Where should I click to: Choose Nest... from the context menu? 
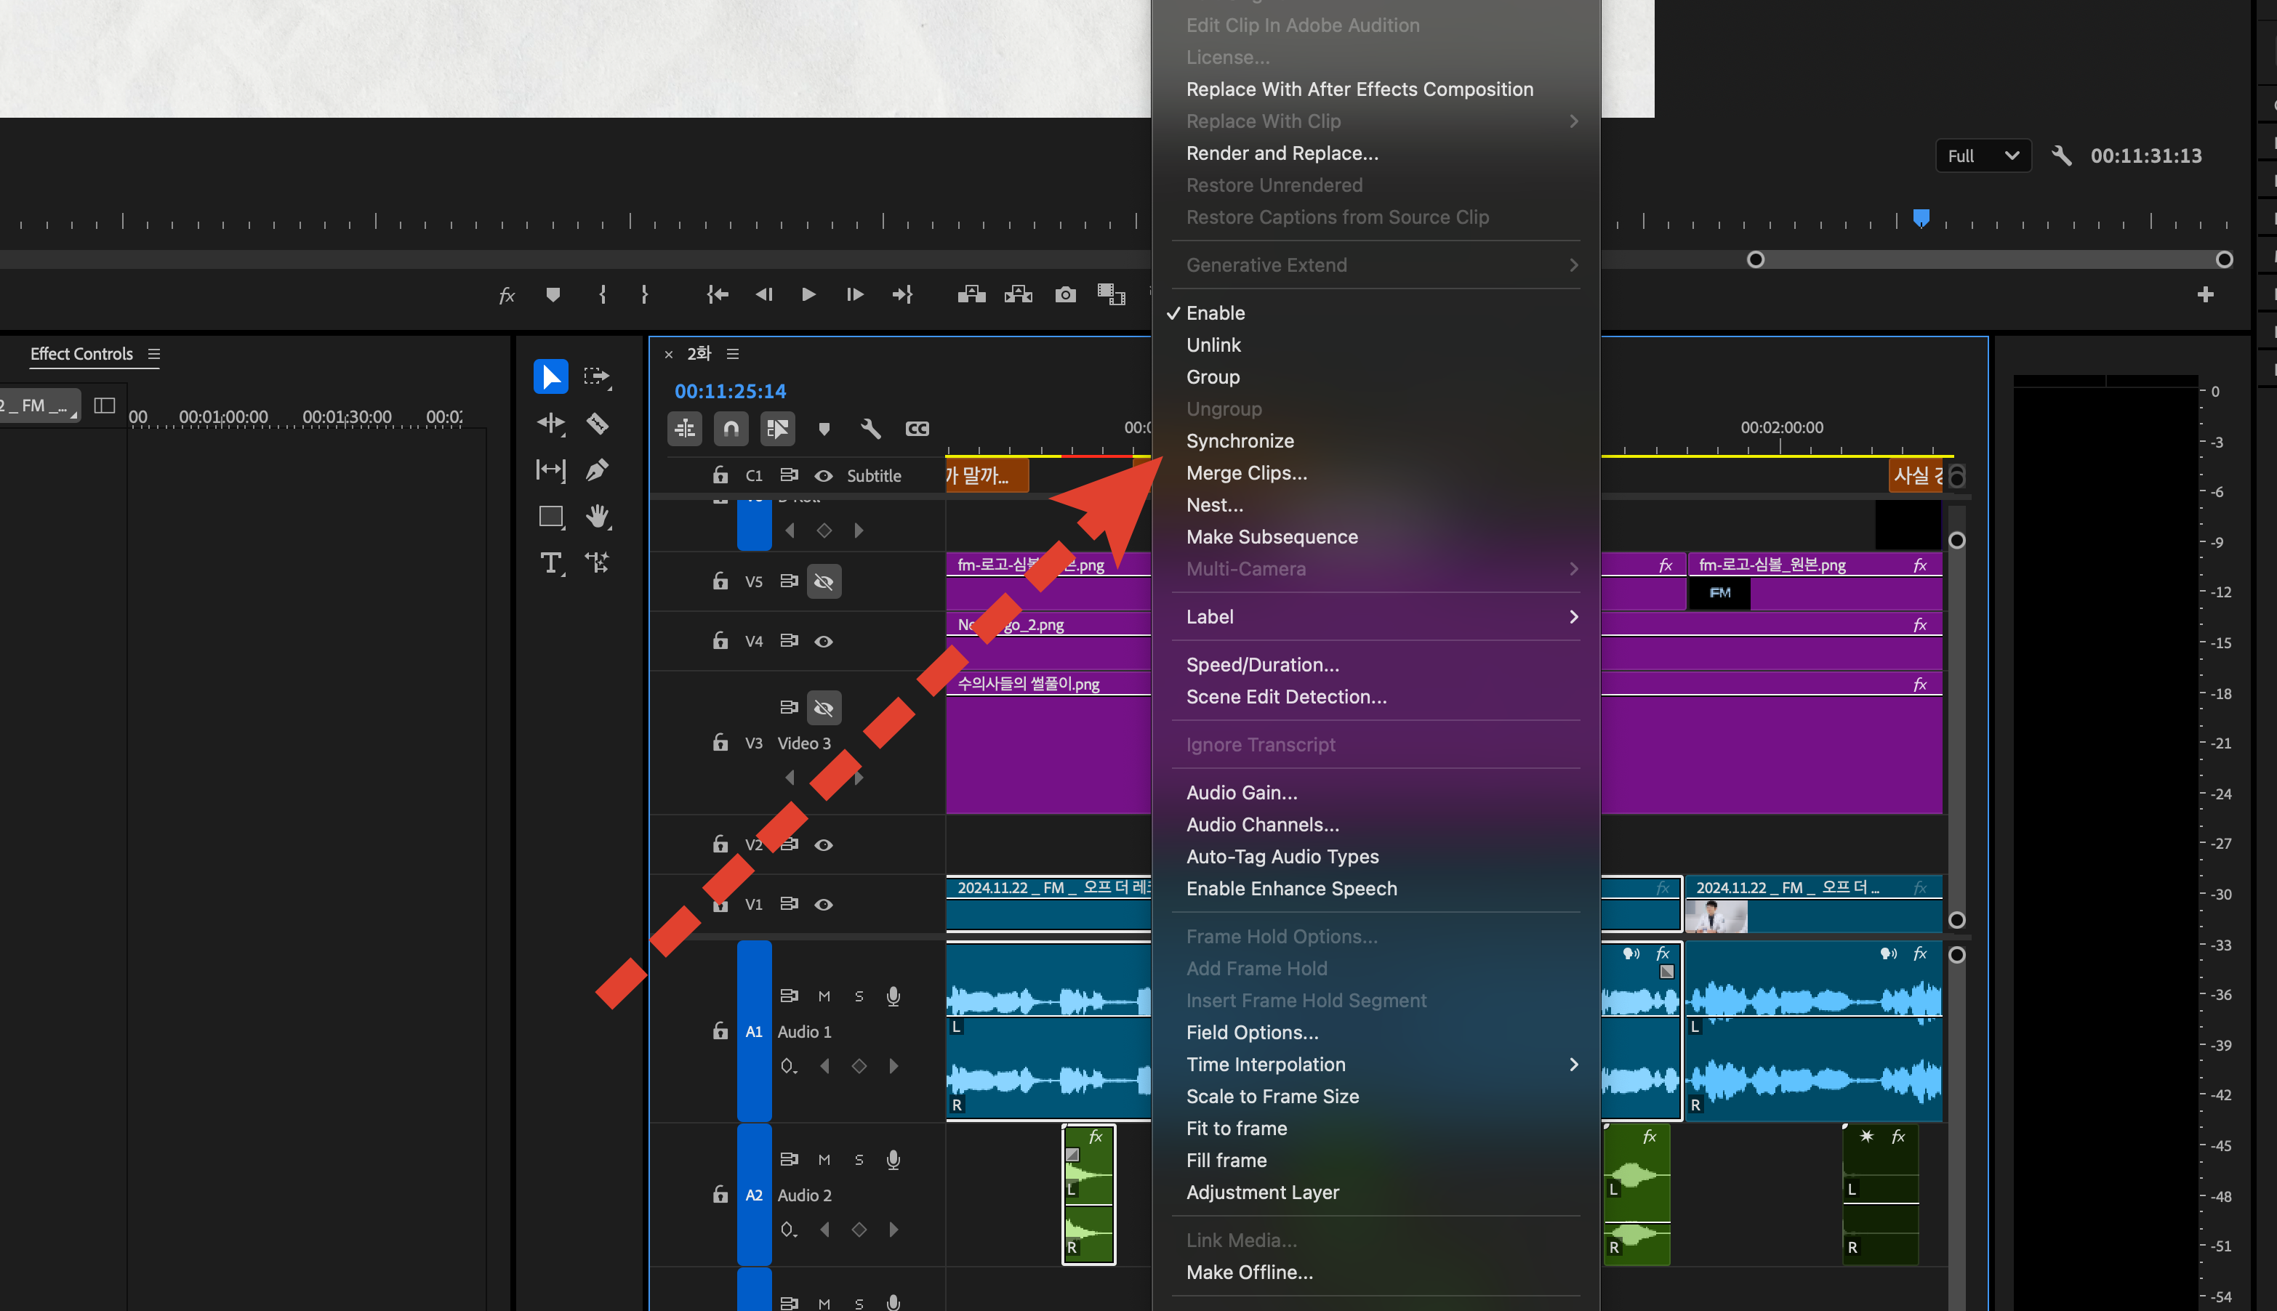[x=1214, y=505]
